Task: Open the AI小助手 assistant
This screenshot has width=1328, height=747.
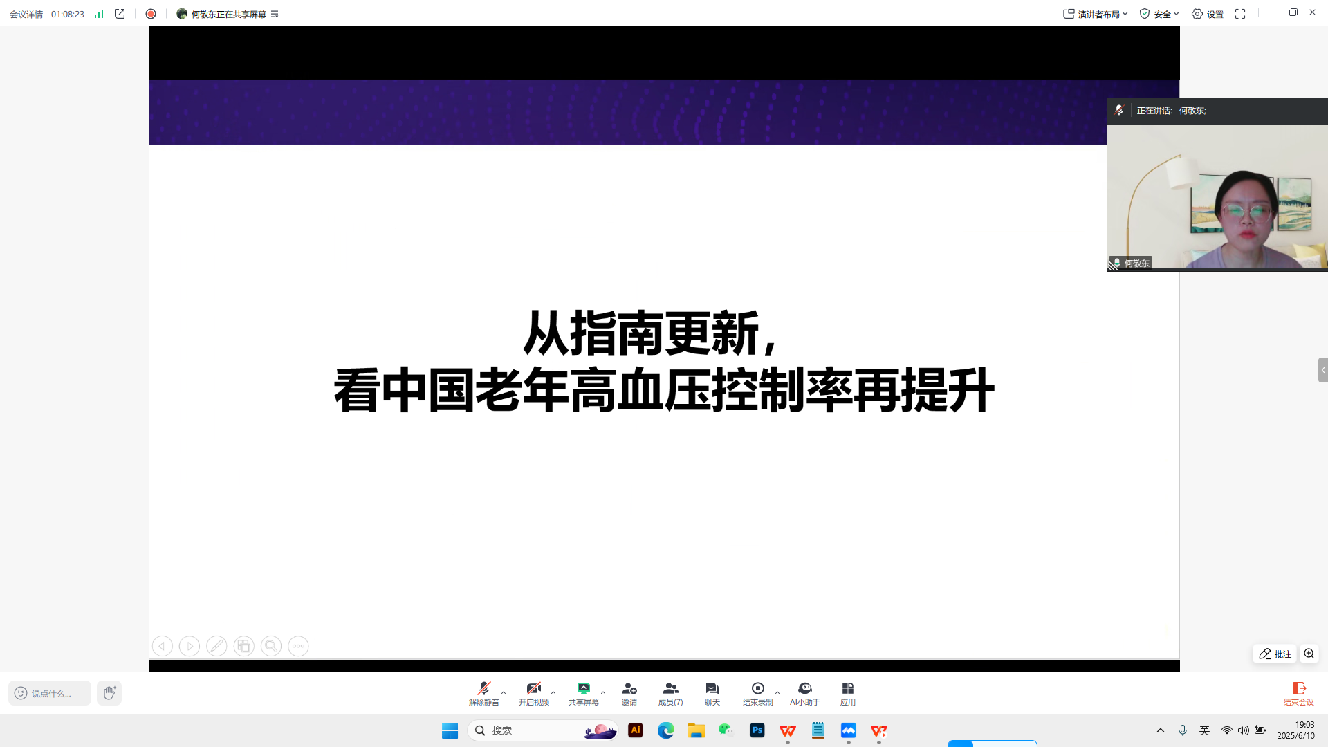Action: [x=804, y=692]
